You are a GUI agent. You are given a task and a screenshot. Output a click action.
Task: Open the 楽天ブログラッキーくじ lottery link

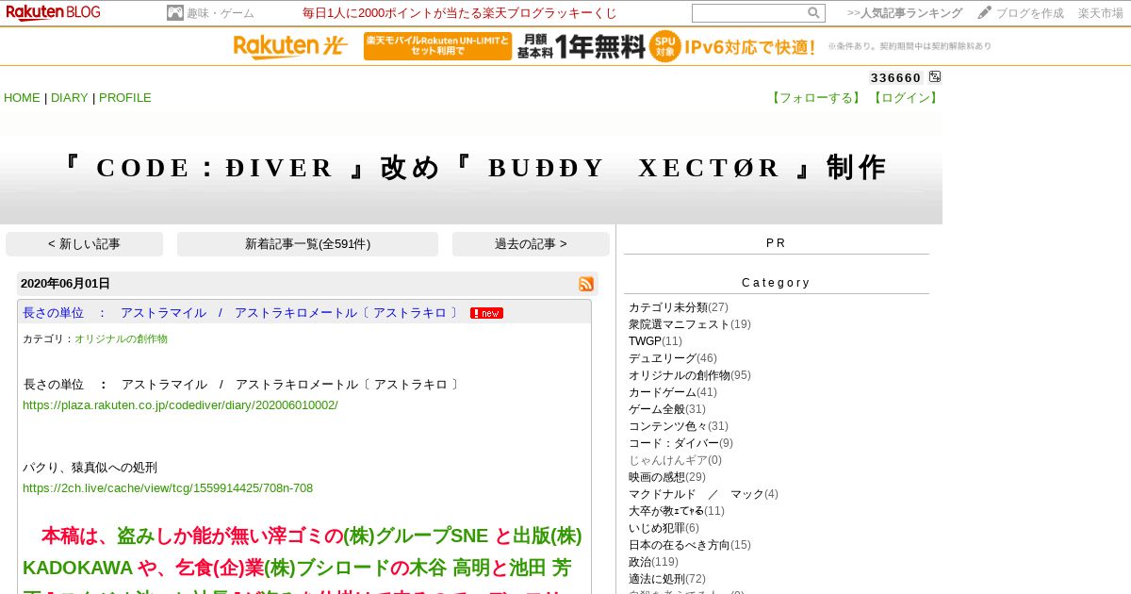(x=460, y=13)
